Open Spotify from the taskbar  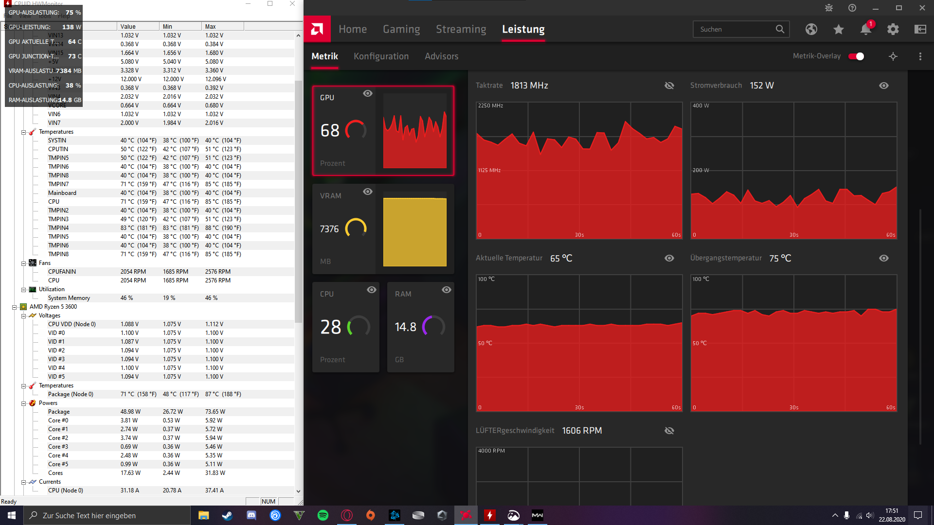tap(323, 515)
